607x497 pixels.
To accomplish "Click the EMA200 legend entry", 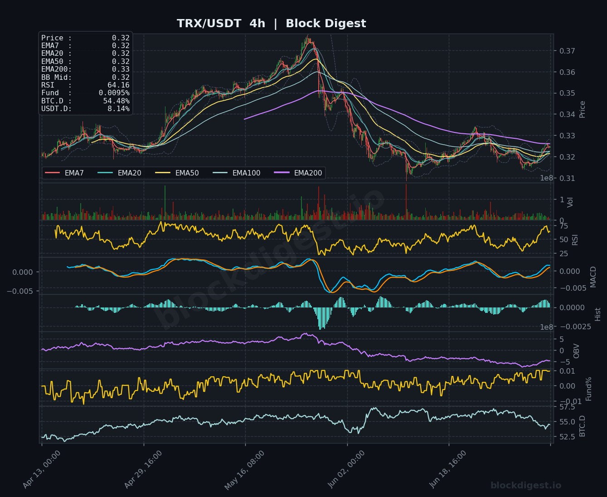I will point(298,173).
